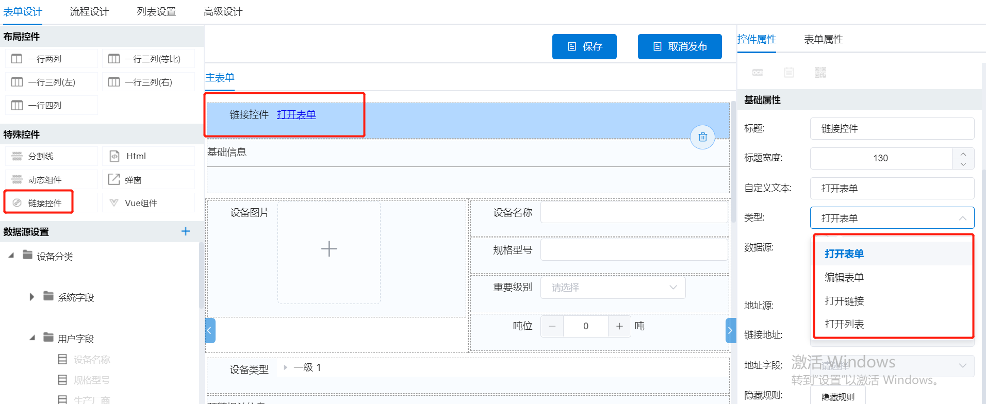Collapse the right panel with blue arrow

tap(731, 331)
